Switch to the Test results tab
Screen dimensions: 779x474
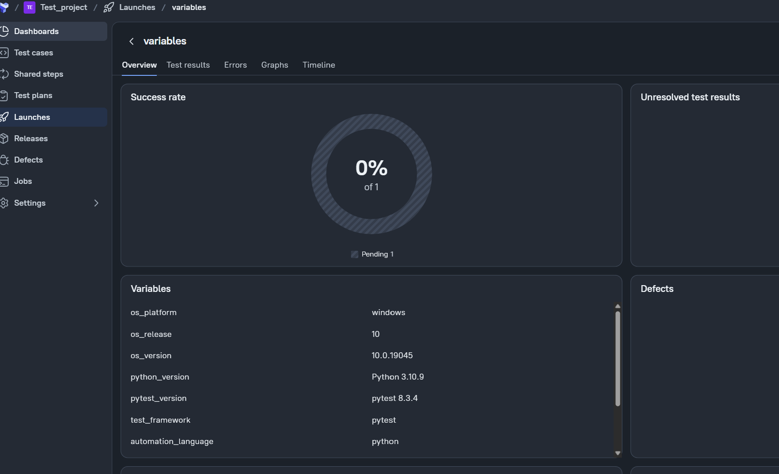188,65
